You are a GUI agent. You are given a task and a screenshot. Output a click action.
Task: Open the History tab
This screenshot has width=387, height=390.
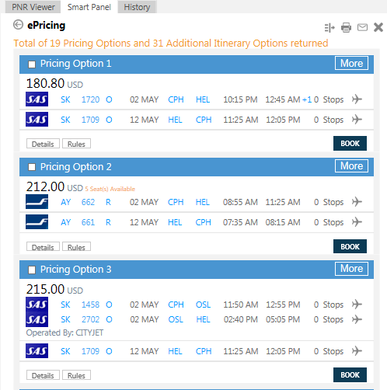tap(137, 7)
